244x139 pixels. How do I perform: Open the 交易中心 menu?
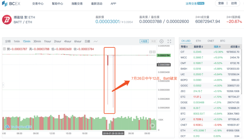point(38,3)
